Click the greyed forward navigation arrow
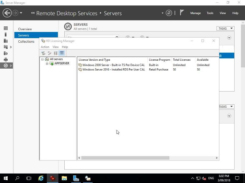 (15, 13)
